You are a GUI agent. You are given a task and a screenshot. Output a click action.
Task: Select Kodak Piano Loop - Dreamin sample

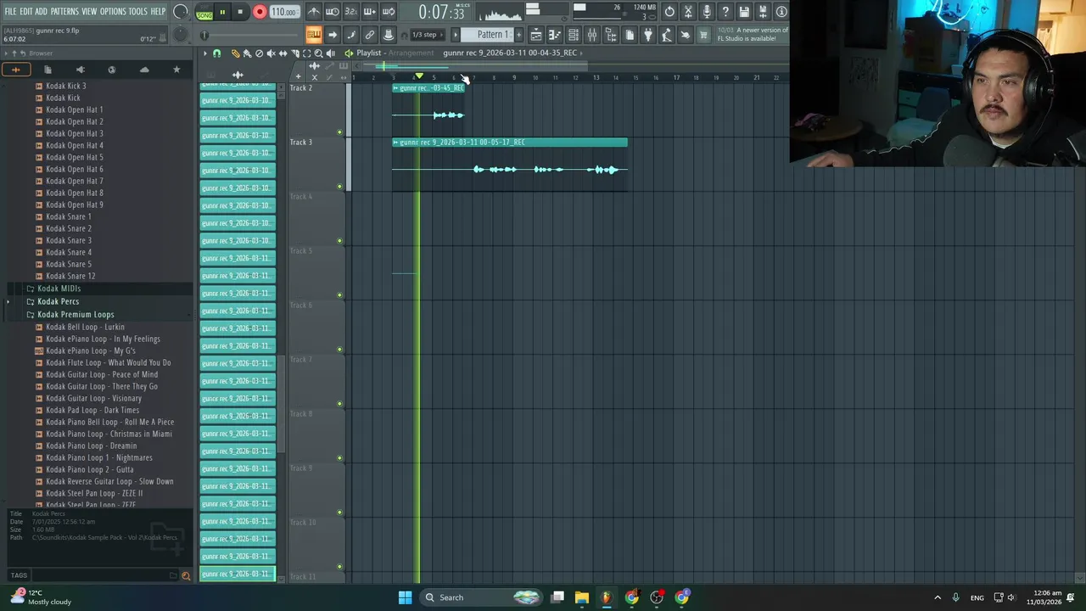click(x=91, y=446)
